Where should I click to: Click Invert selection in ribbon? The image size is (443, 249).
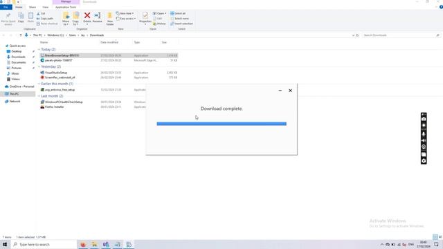(x=181, y=24)
